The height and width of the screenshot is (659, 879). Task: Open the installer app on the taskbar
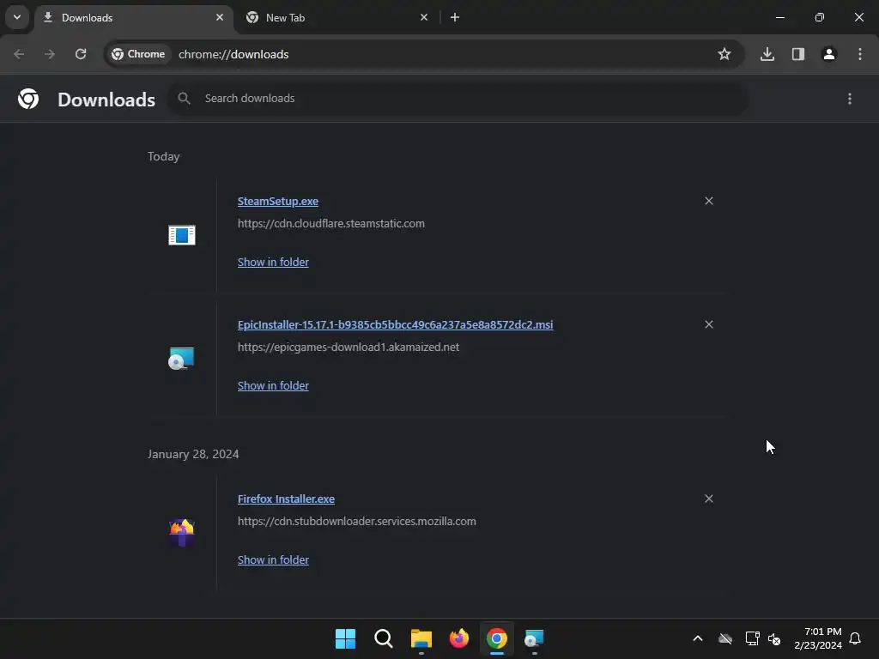(534, 638)
